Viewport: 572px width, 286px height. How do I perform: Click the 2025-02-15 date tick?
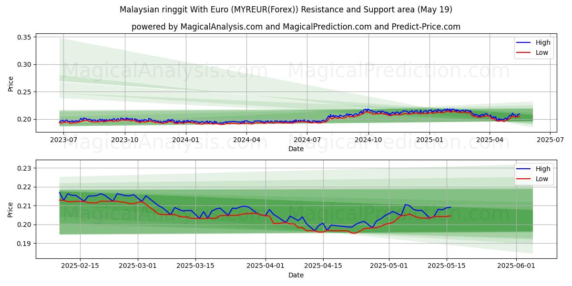pyautogui.click(x=80, y=266)
